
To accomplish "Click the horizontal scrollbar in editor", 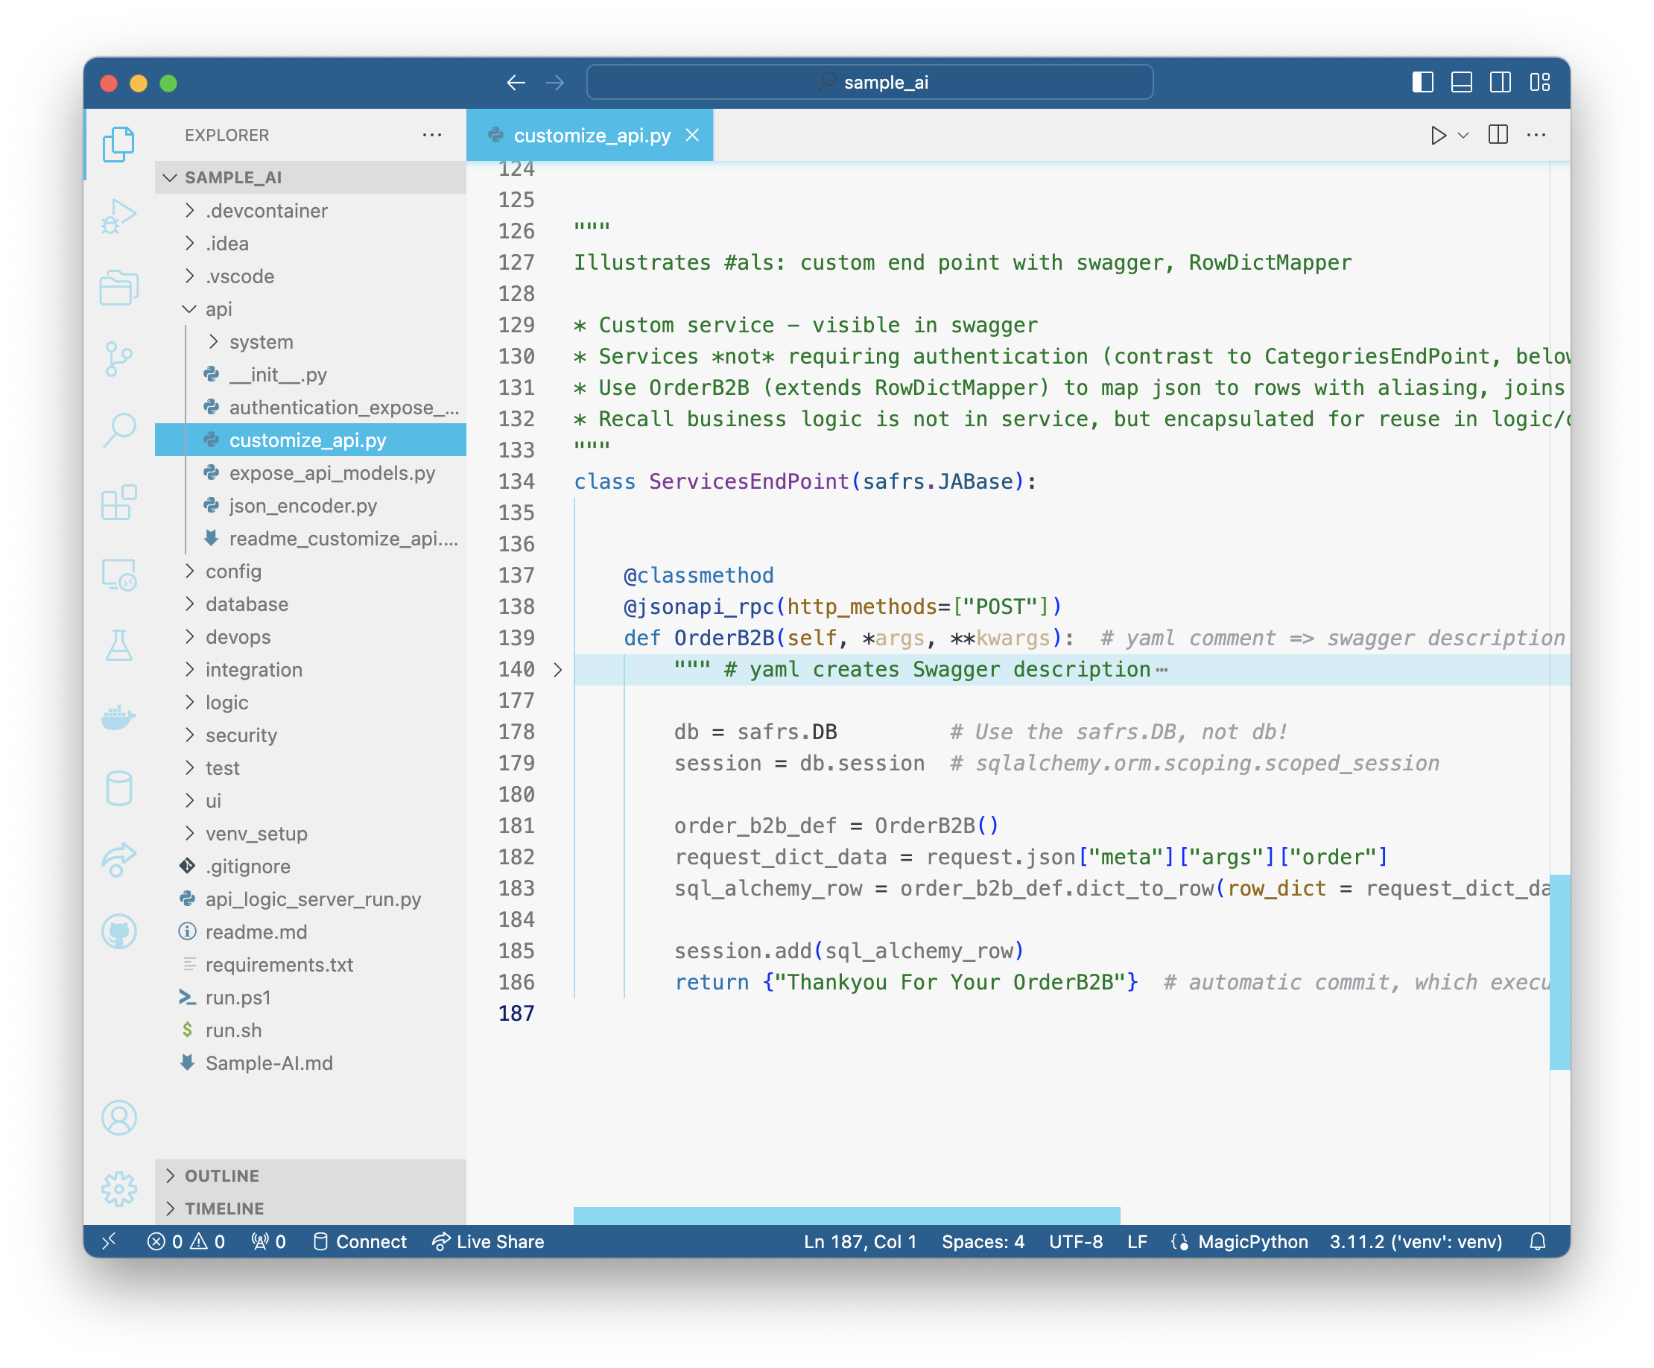I will [846, 1215].
